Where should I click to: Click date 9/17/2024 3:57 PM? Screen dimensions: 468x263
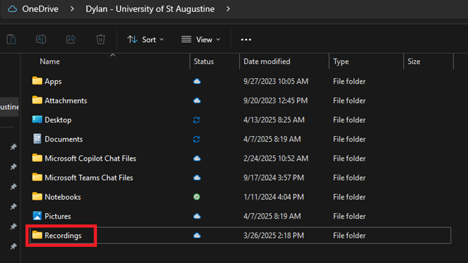[x=274, y=177]
